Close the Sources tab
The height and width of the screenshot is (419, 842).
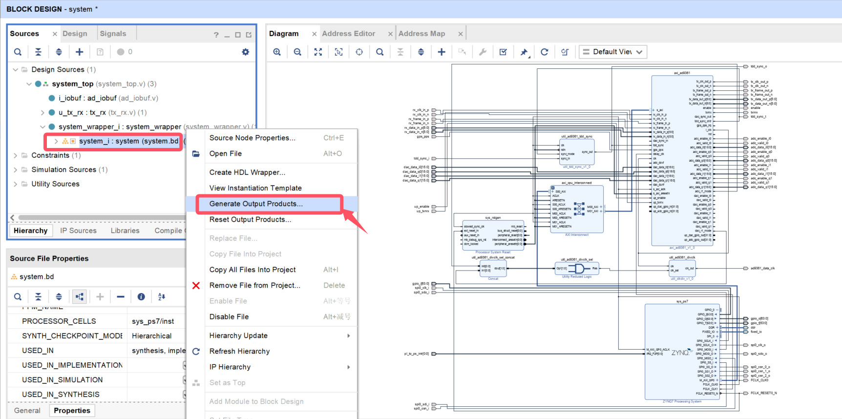click(55, 34)
